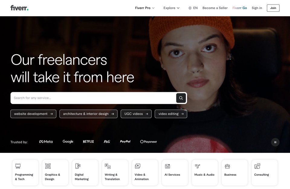Image resolution: width=290 pixels, height=189 pixels.
Task: Click arrow on video editing chip
Action: (182, 114)
